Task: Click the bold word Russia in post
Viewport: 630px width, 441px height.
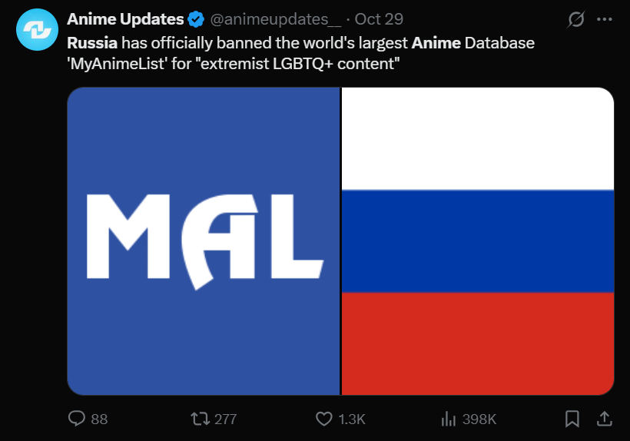Action: tap(92, 43)
